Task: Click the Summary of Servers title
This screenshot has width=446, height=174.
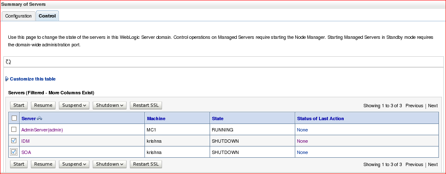Action: click(23, 4)
